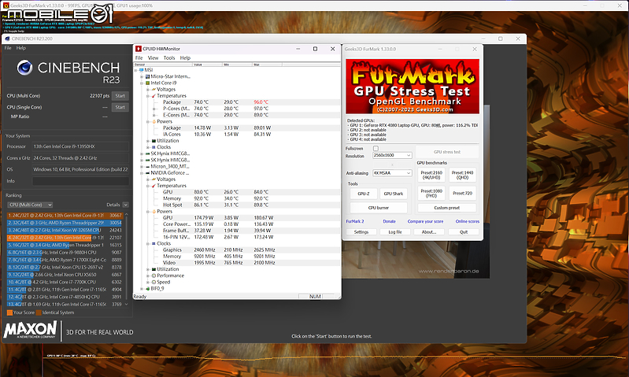Image resolution: width=629 pixels, height=377 pixels.
Task: Follow the FurMark 2 link
Action: coord(354,221)
